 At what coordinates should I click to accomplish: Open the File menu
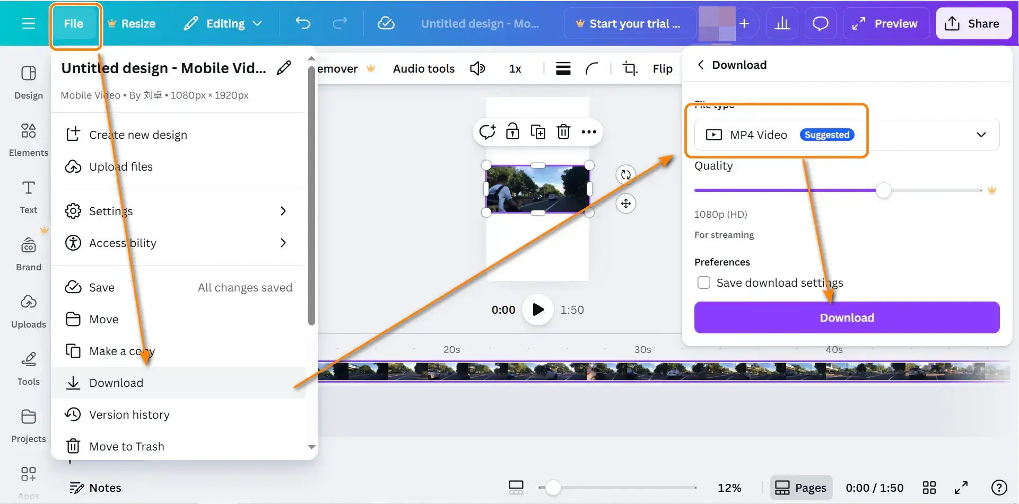(74, 23)
